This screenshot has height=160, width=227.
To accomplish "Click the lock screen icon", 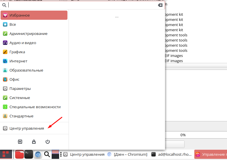I will click(34, 142).
